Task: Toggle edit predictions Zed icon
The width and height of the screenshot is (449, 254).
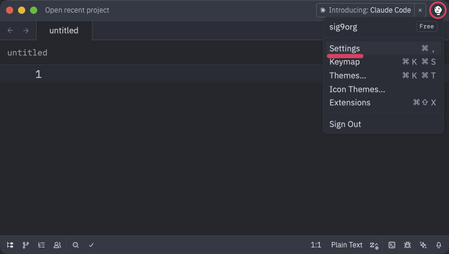Action: pos(374,245)
